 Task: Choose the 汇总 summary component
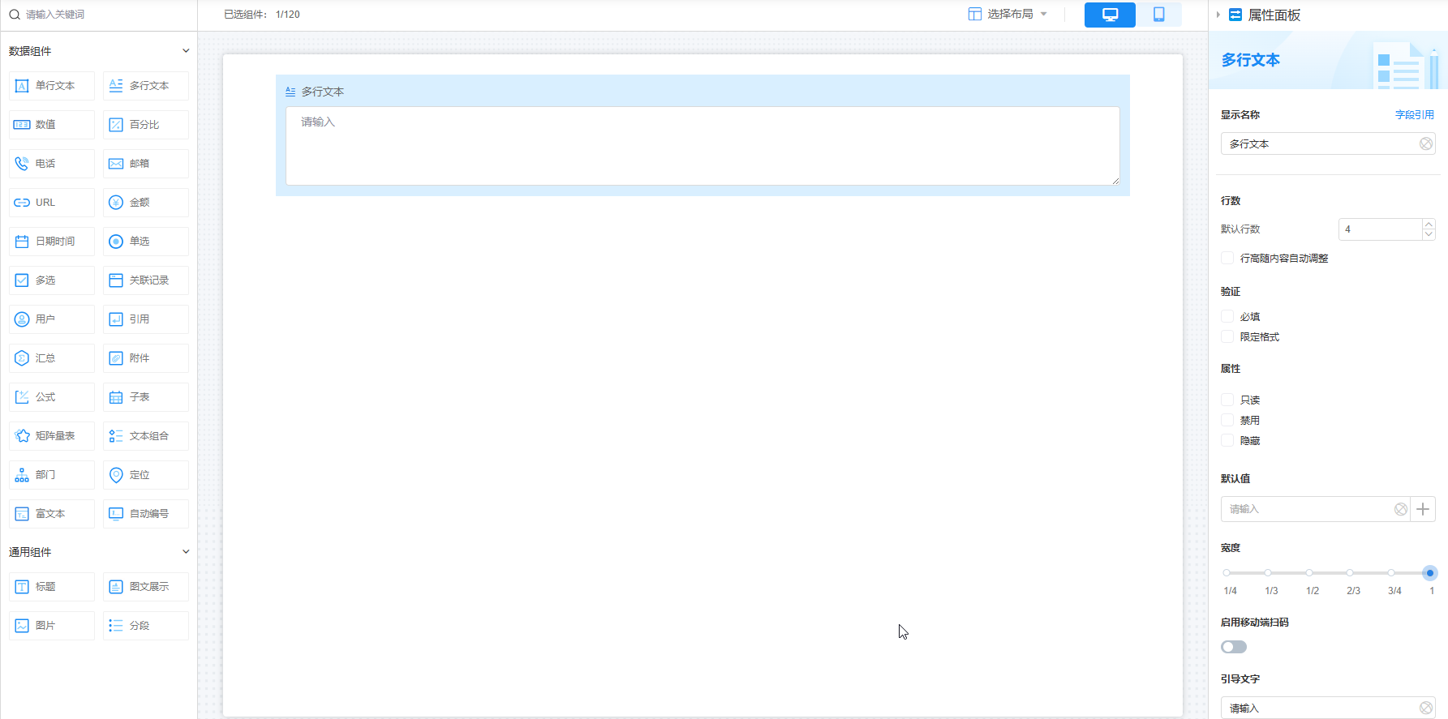click(x=52, y=358)
